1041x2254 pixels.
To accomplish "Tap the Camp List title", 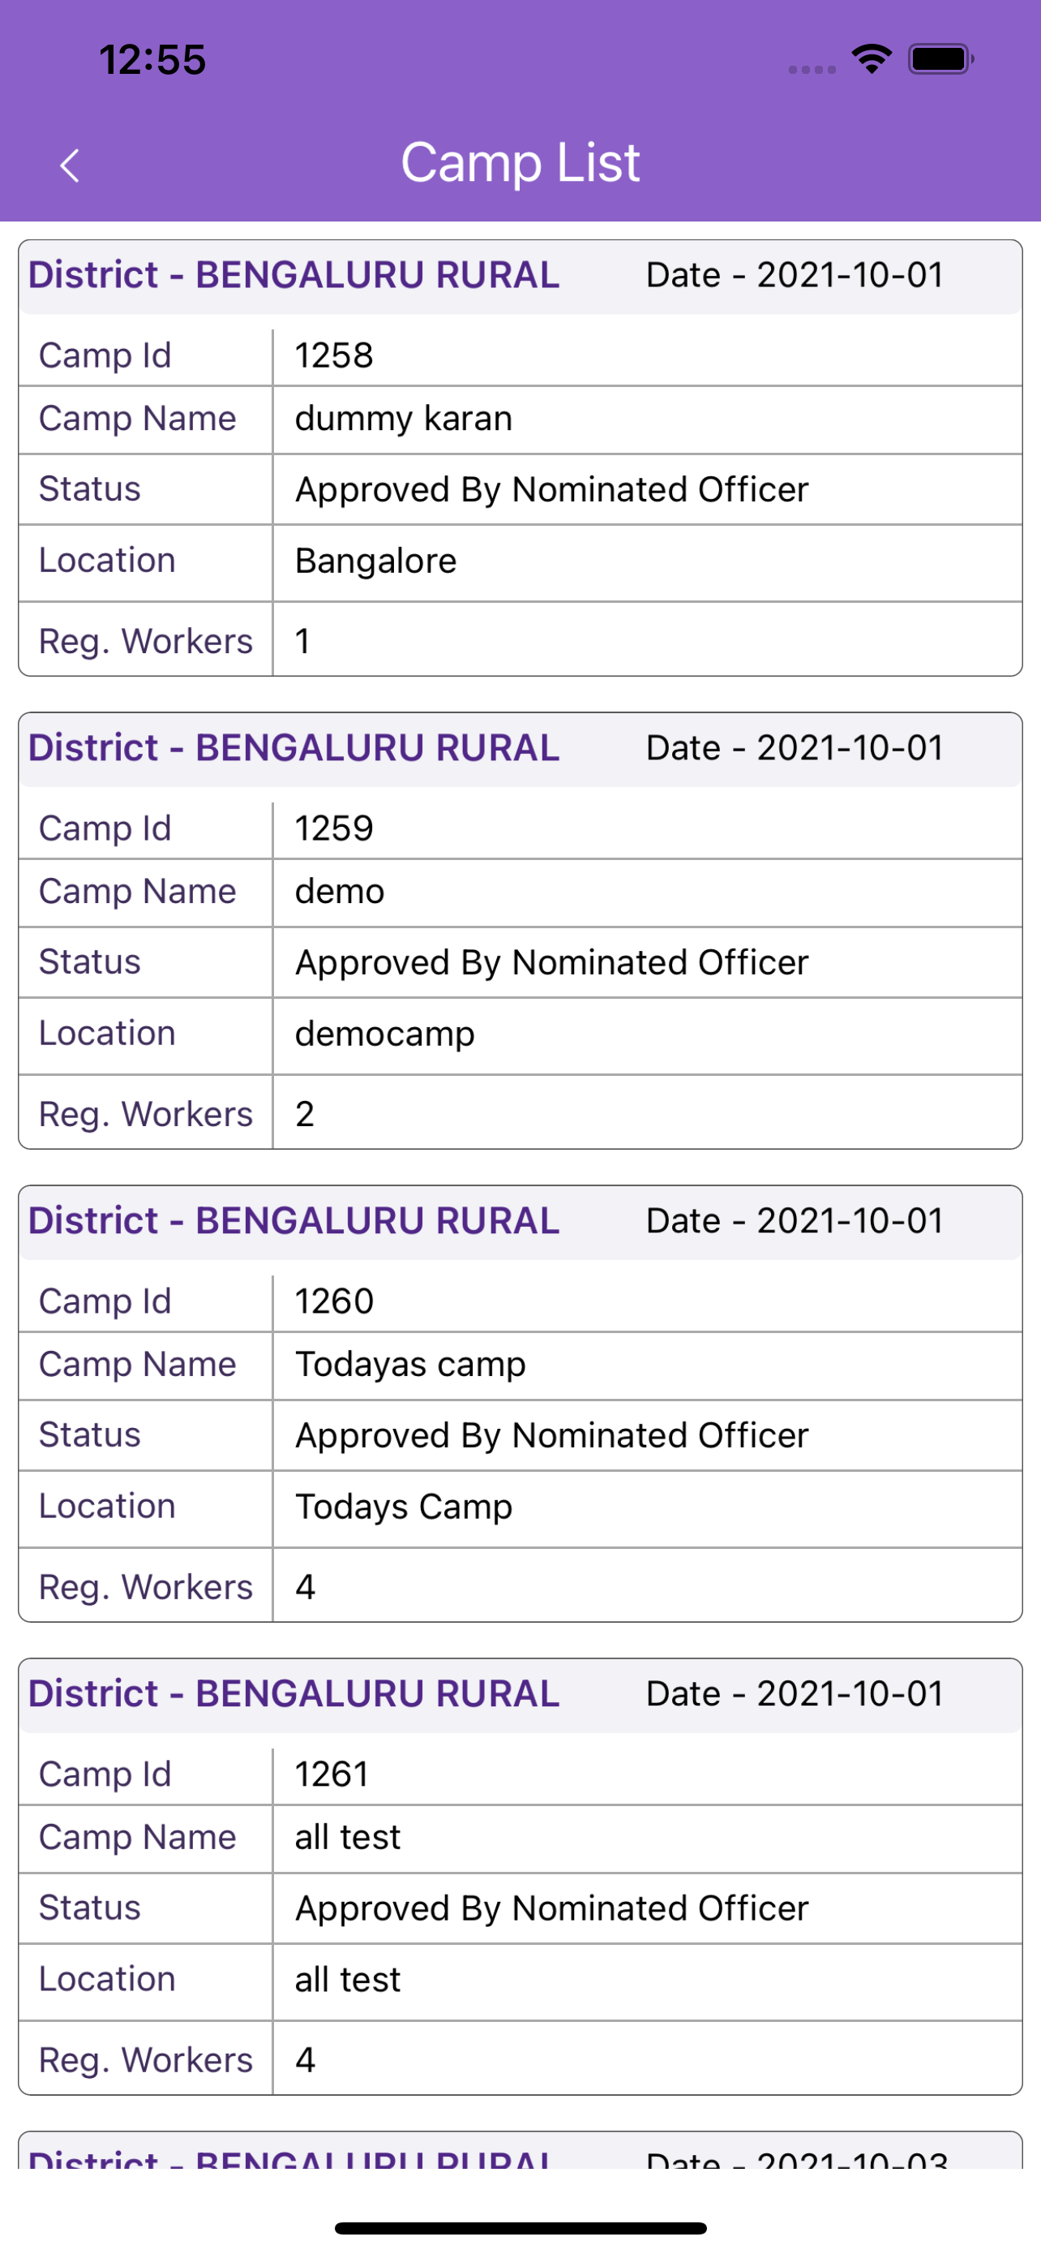I will click(520, 163).
